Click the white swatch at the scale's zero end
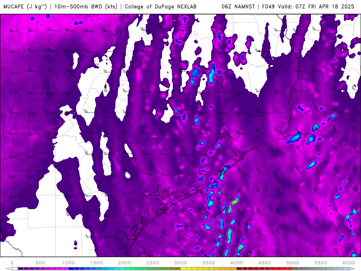Screen dimensions: 361x271 pos(15,268)
